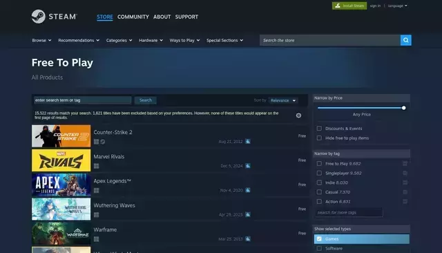Exclude the Casual tag icon

(405, 192)
